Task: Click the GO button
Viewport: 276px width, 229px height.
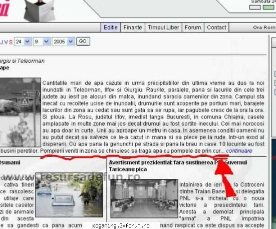Action: pos(83,41)
